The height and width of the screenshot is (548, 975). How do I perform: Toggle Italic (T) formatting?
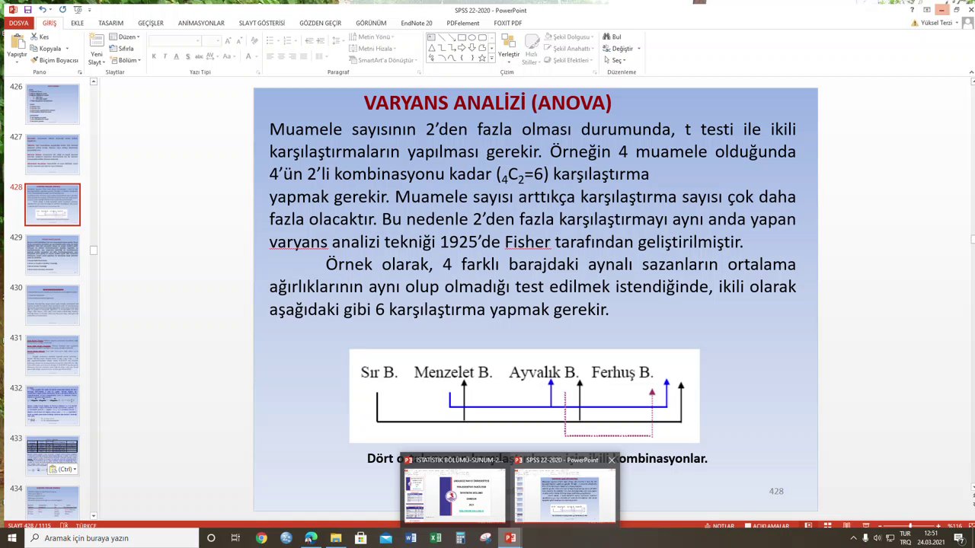(165, 56)
